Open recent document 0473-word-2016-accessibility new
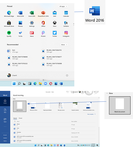This screenshot has height=147, width=133. pyautogui.click(x=54, y=137)
